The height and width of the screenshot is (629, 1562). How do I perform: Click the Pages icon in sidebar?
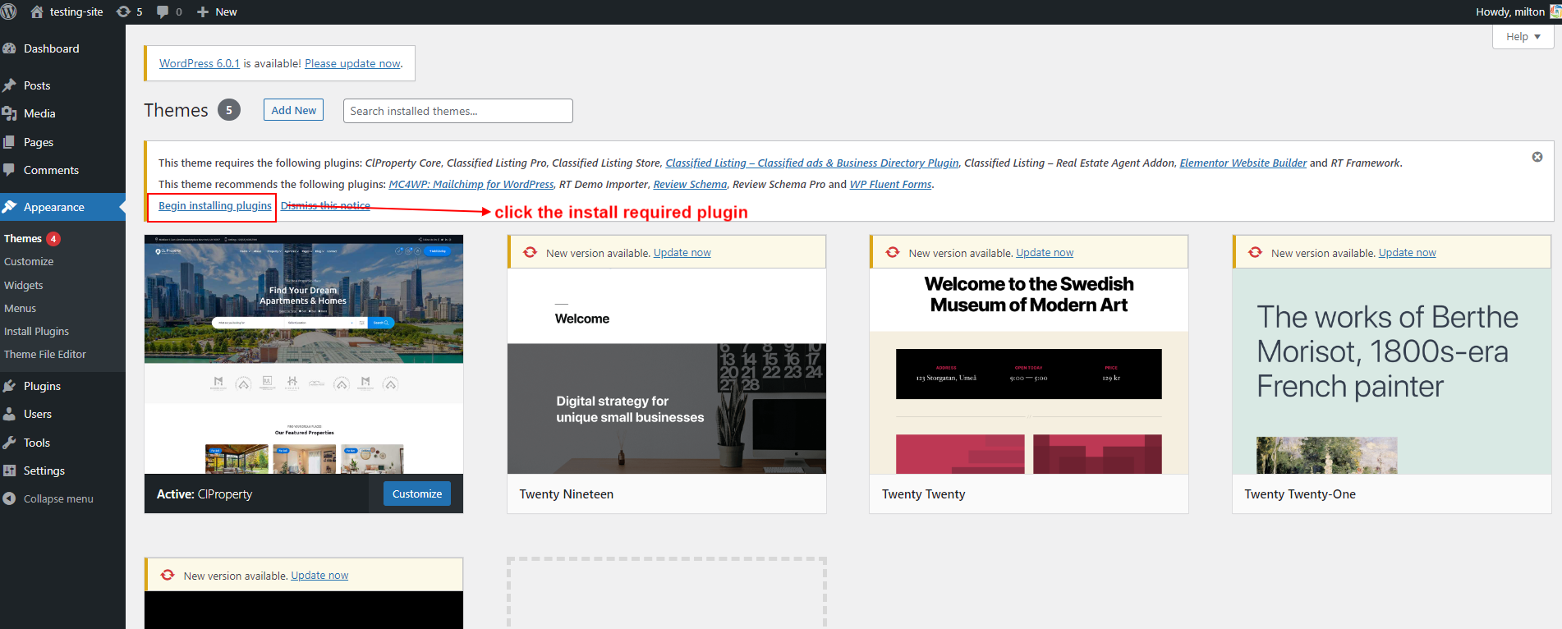click(x=9, y=142)
